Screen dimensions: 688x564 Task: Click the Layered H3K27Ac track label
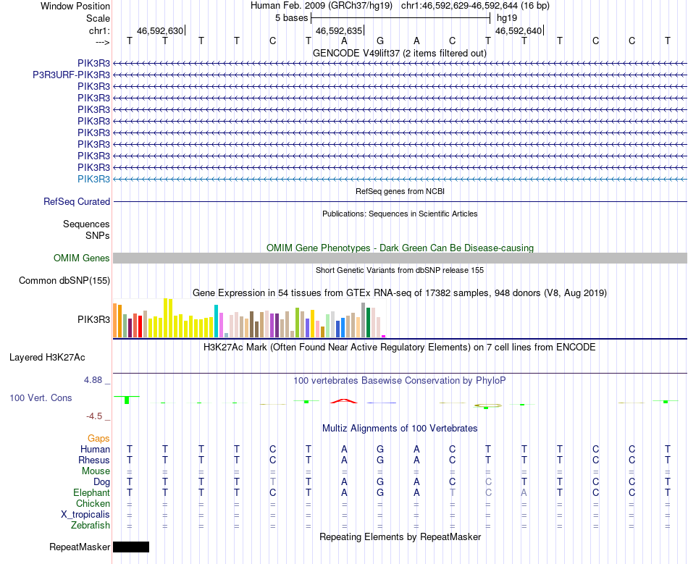coord(47,358)
